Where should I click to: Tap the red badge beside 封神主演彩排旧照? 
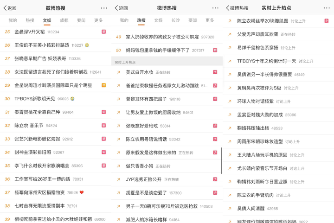[104, 152]
